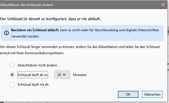The height and width of the screenshot is (103, 169).
Task: Click the number 24 in the combo box
Action: [59, 75]
